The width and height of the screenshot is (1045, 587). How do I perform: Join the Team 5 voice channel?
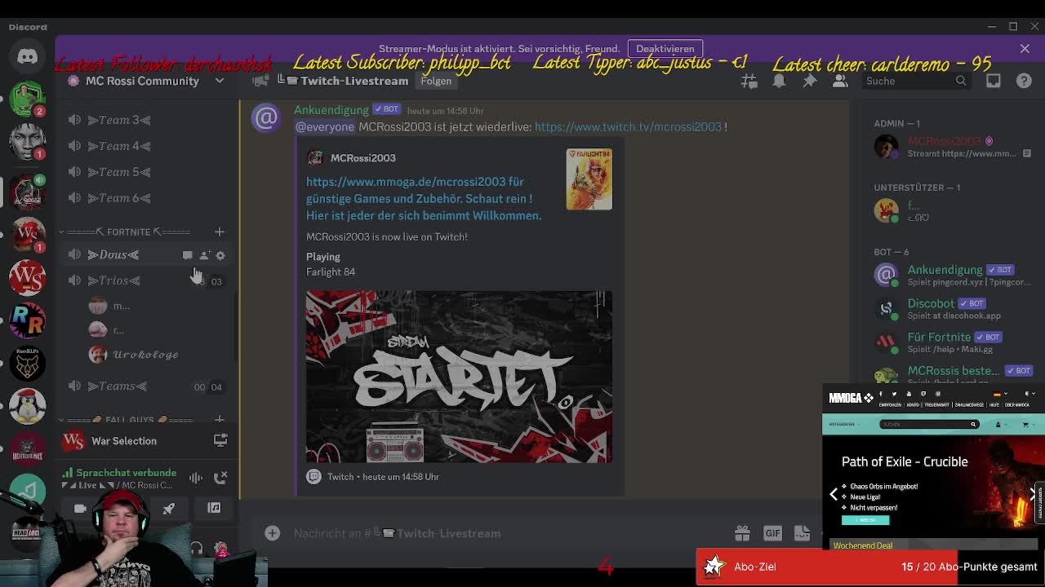point(147,172)
